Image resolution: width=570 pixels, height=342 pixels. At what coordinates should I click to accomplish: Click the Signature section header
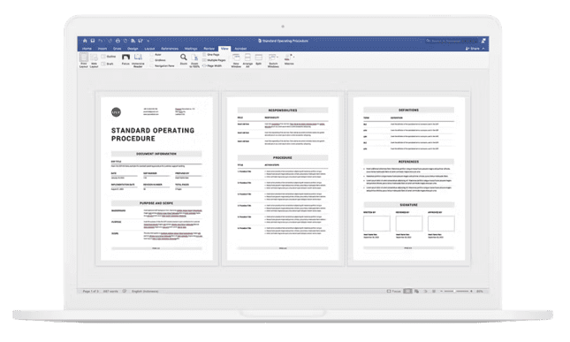click(408, 205)
